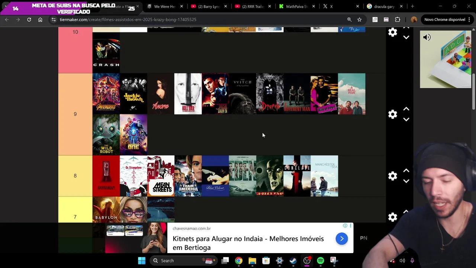The width and height of the screenshot is (476, 268).
Task: Bookmark this page with the star
Action: 359,19
